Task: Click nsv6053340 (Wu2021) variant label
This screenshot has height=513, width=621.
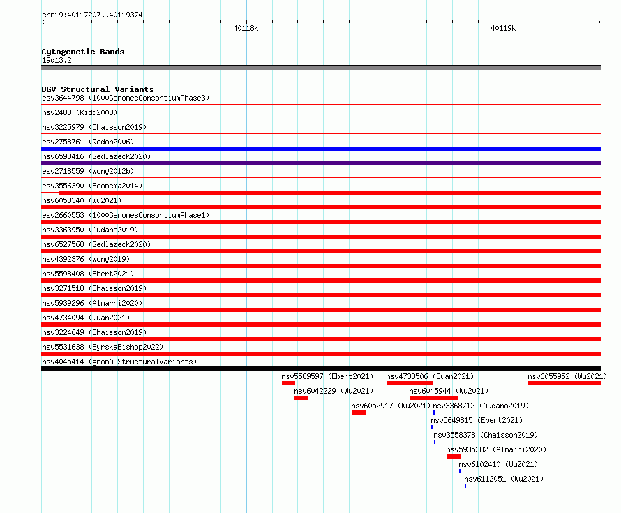Action: coord(82,200)
